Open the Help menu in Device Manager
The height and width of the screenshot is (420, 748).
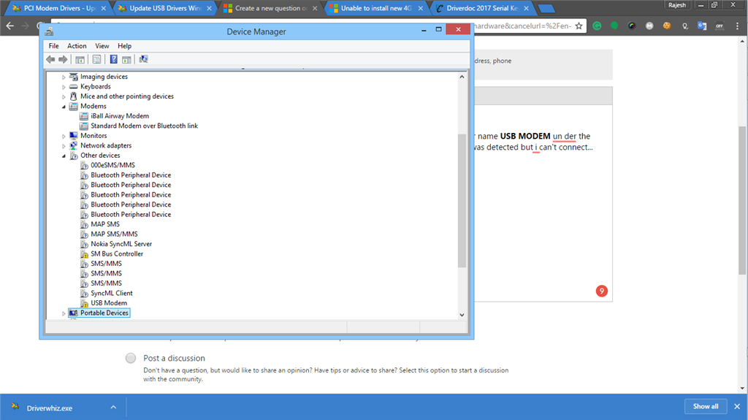tap(124, 46)
